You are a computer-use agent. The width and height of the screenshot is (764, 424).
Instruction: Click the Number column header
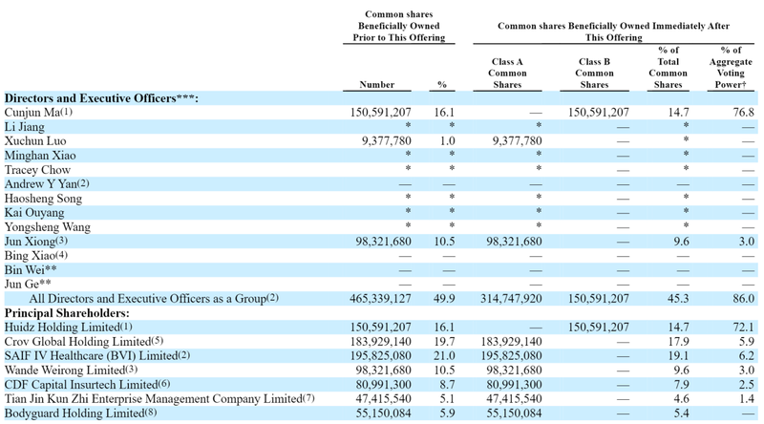[x=376, y=84]
